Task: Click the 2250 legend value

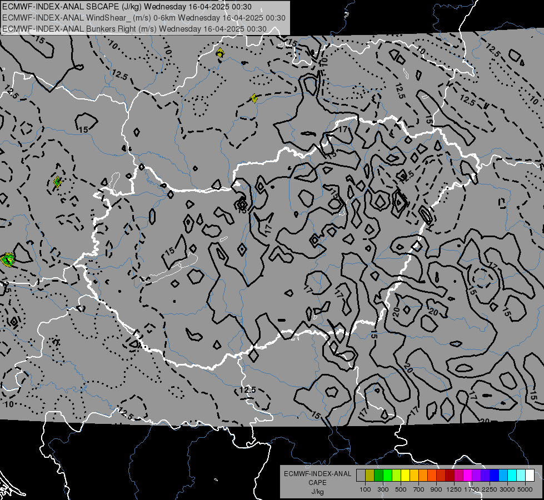Action: 490,489
